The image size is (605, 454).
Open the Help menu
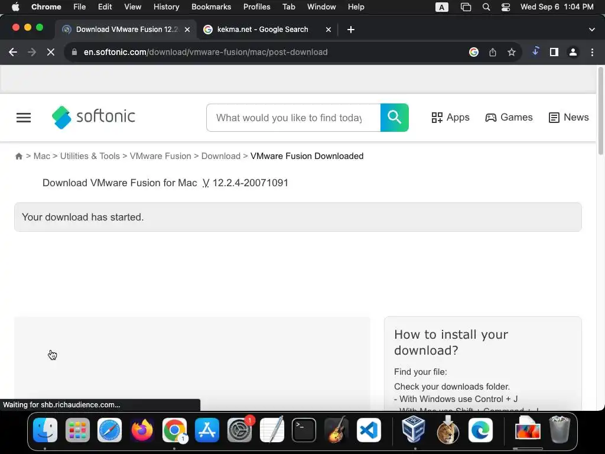[x=356, y=7]
